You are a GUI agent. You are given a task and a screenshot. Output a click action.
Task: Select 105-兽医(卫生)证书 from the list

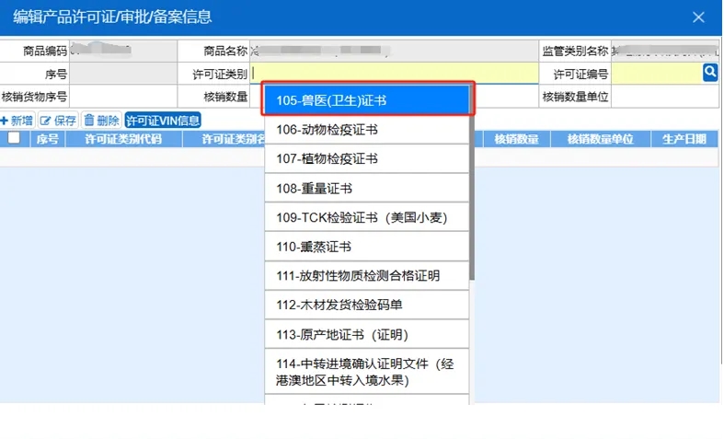pos(366,99)
